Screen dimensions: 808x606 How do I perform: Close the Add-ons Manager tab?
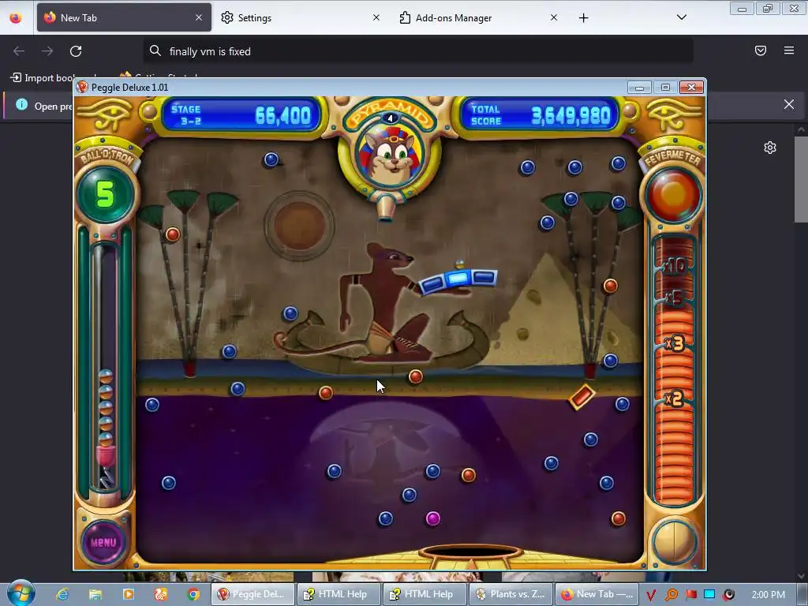point(554,17)
